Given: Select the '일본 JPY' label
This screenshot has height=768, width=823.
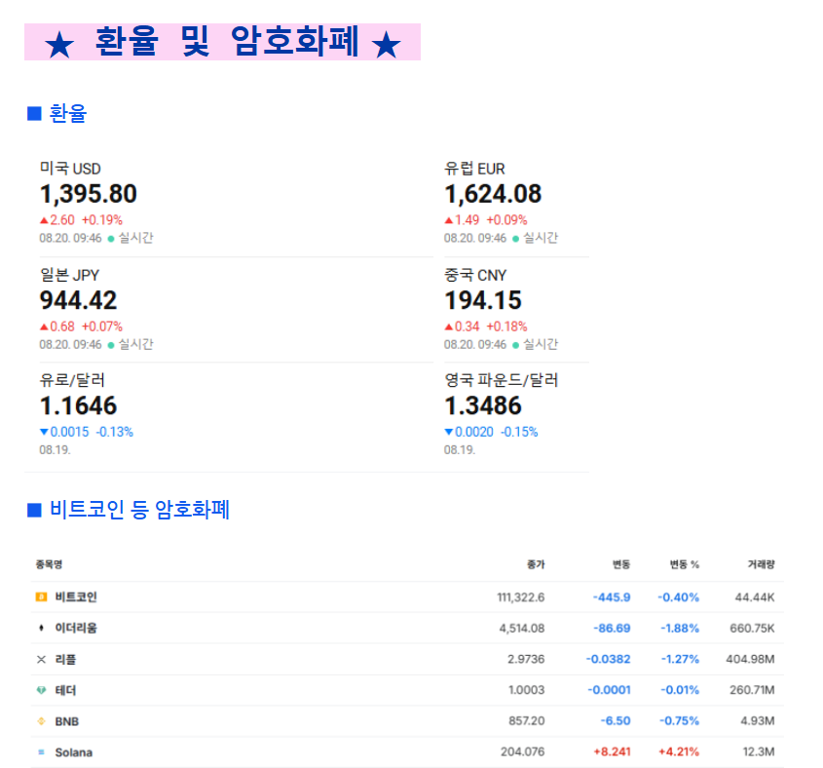Looking at the screenshot, I should tap(69, 275).
